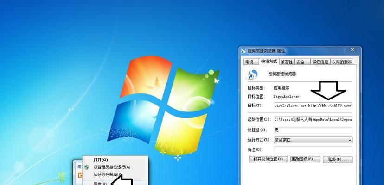
Task: Expand the 运行方式 dropdown showing 常规窗口
Action: (313, 140)
